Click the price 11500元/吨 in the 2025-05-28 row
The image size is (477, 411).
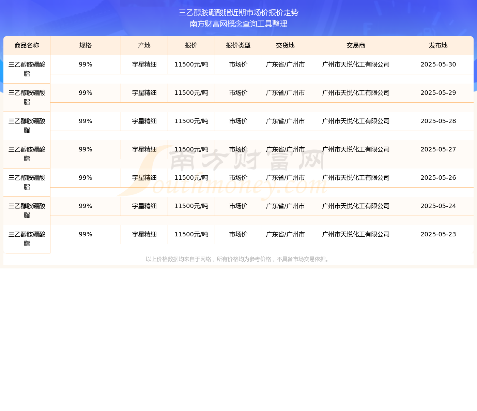pyautogui.click(x=191, y=121)
